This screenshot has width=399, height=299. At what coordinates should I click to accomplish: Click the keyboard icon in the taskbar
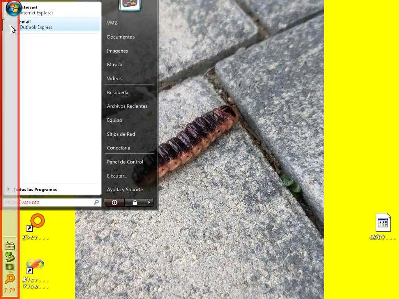10,246
